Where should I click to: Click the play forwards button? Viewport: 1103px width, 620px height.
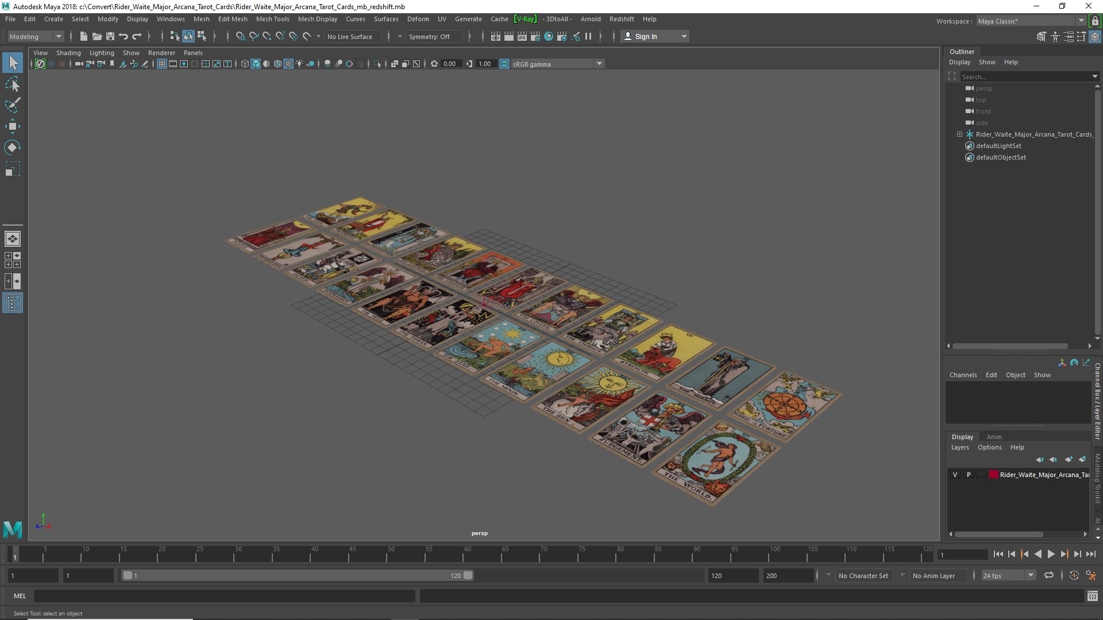click(x=1051, y=554)
